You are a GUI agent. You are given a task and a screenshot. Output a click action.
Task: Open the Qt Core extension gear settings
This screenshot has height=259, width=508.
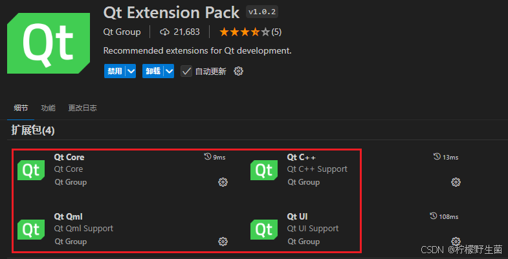pyautogui.click(x=223, y=182)
